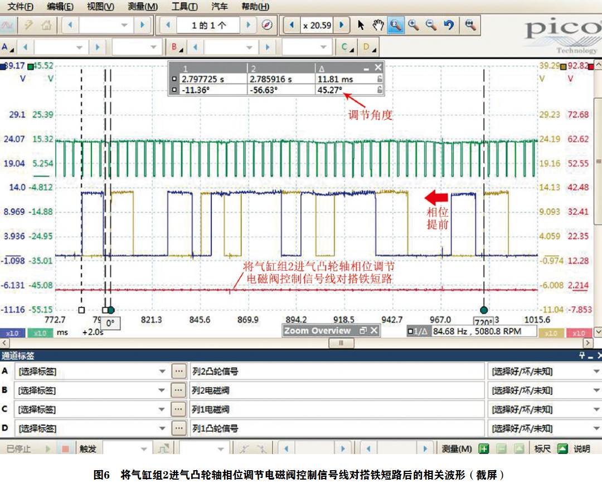Screen dimensions: 602x488
Task: Expand the timebase dropdown in top toolbar
Action: (124, 25)
